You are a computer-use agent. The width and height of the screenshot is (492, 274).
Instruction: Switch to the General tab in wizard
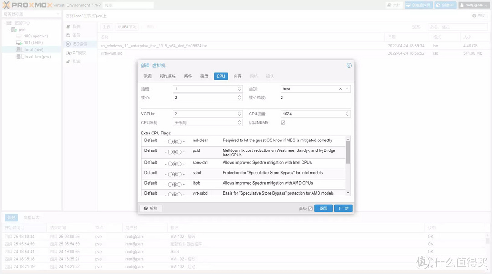tap(148, 76)
